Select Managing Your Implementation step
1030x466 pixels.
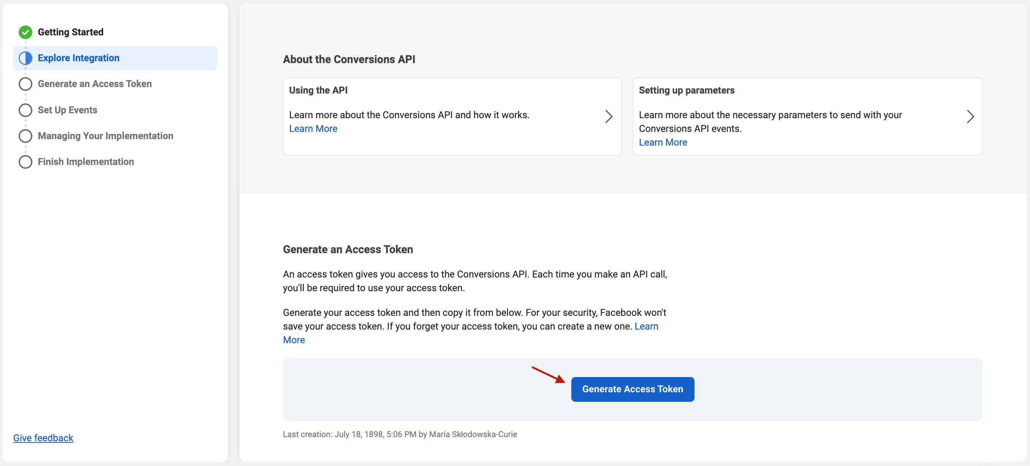tap(106, 136)
